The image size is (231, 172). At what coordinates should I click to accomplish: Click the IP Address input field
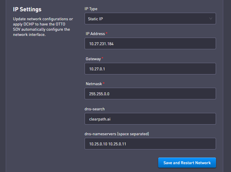coord(150,44)
